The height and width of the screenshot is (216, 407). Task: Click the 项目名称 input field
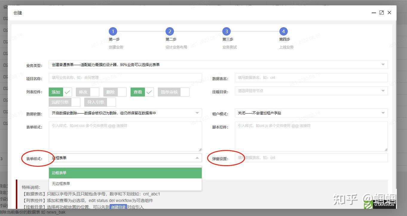[125, 77]
